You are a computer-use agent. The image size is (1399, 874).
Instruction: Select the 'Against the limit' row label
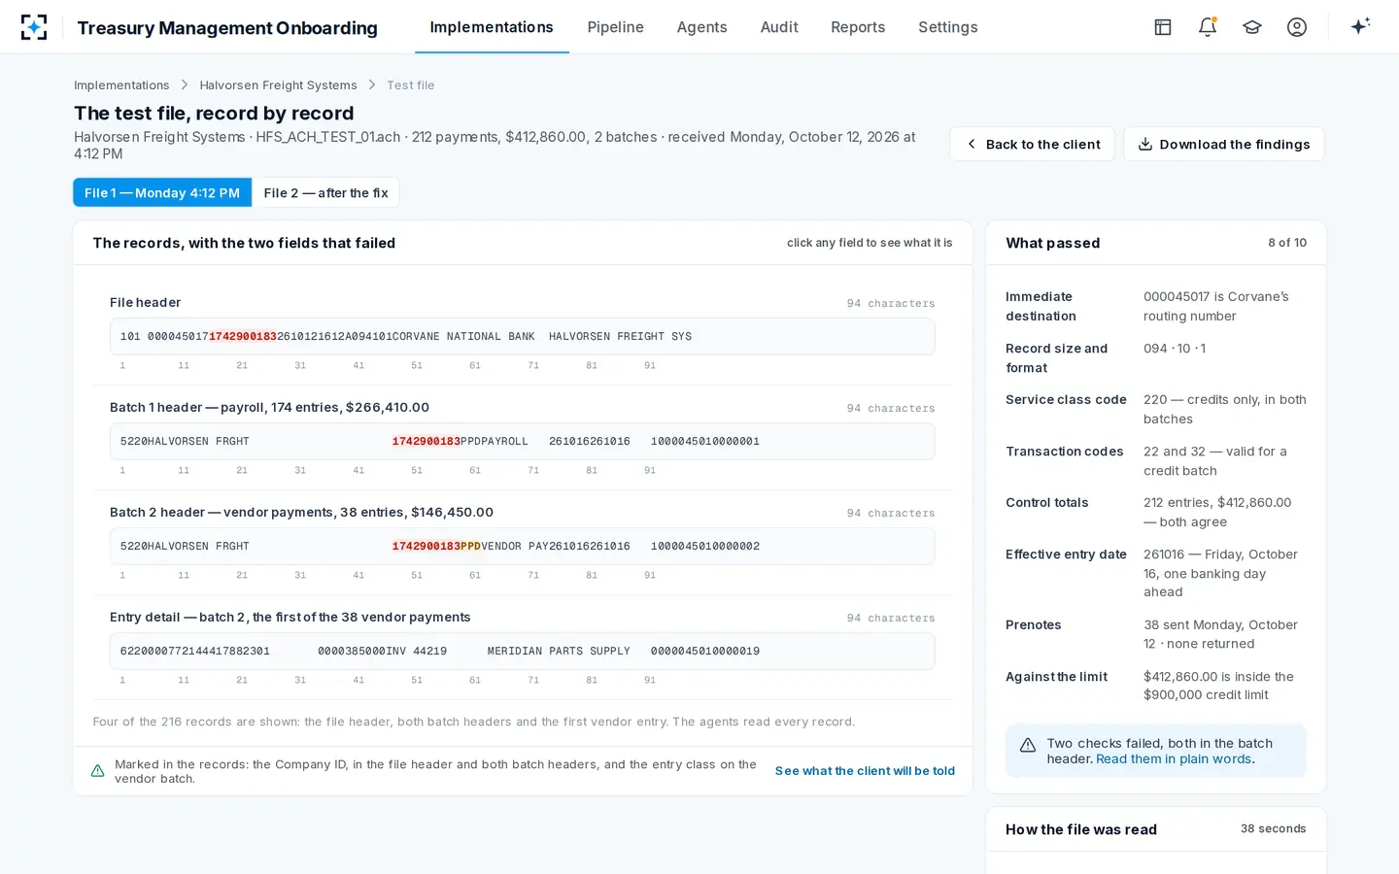[1056, 677]
